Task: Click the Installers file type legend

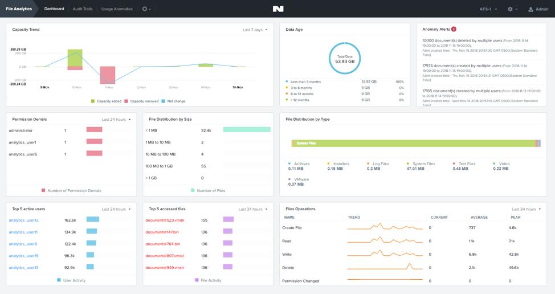Action: click(x=338, y=166)
